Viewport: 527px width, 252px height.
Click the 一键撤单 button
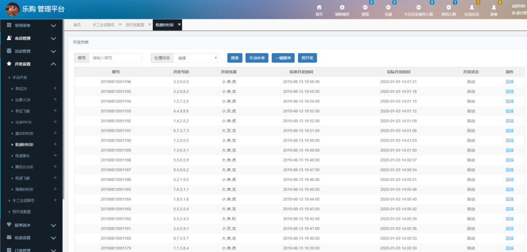point(283,58)
